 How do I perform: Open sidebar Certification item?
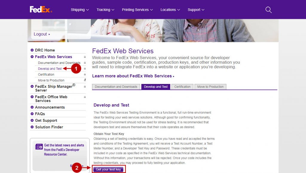46,74
